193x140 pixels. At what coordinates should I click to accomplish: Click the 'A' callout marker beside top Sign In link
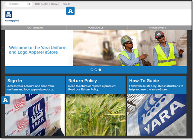(70, 11)
